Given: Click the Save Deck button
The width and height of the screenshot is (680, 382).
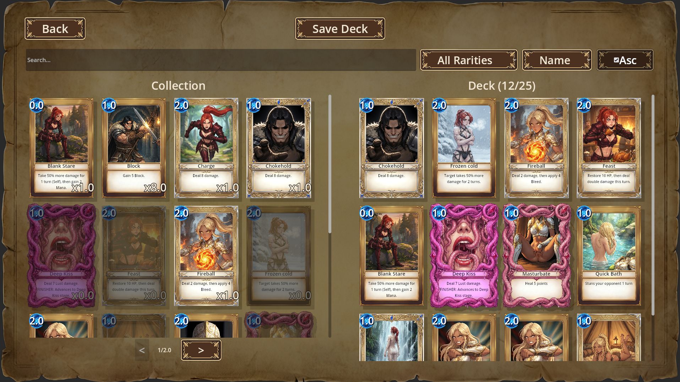Looking at the screenshot, I should (x=340, y=29).
